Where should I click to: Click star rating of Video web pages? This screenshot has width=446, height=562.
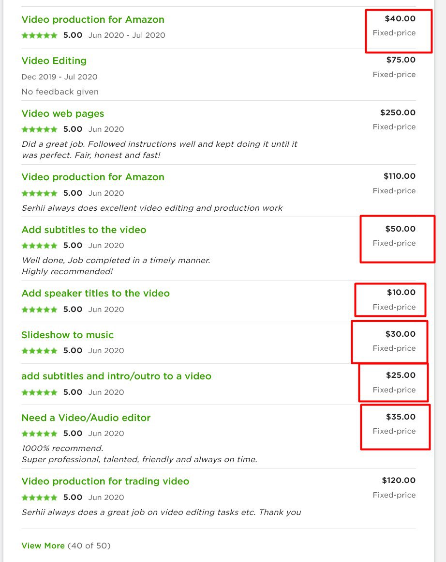(x=39, y=129)
